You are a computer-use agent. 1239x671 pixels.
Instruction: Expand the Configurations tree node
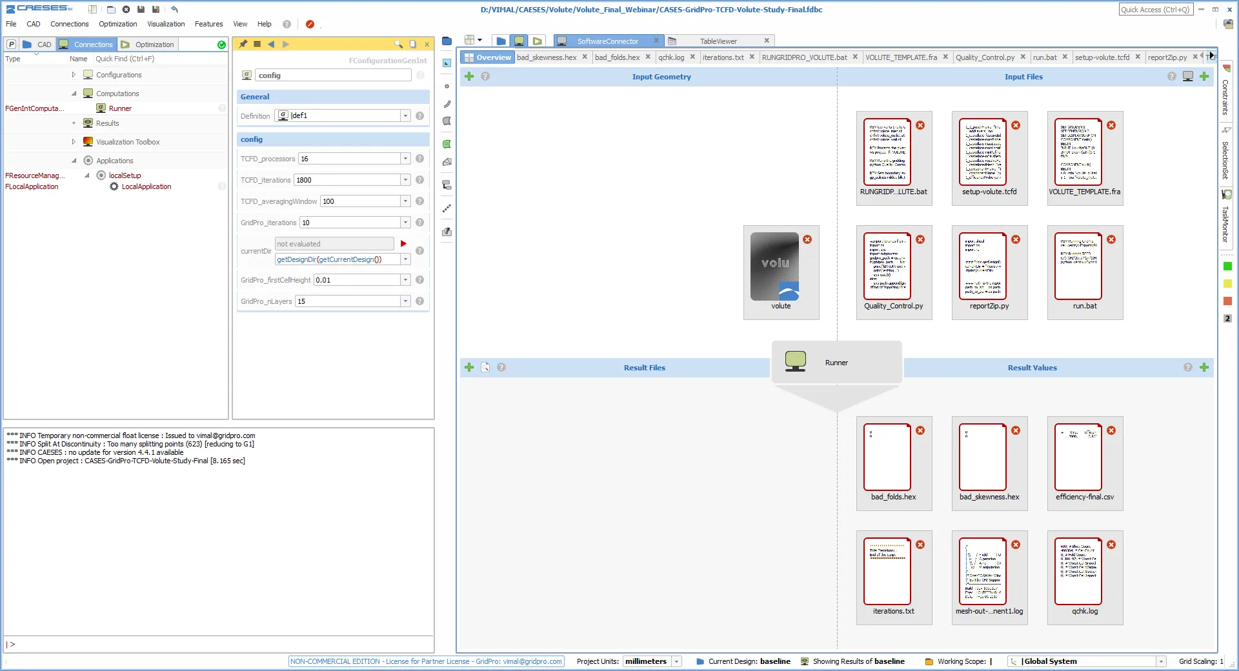point(74,75)
